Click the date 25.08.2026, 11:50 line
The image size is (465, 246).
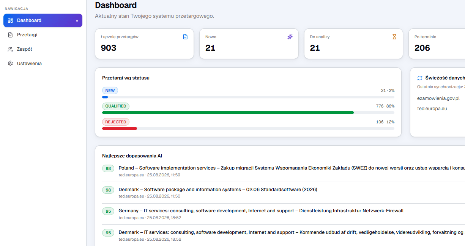[x=149, y=196]
